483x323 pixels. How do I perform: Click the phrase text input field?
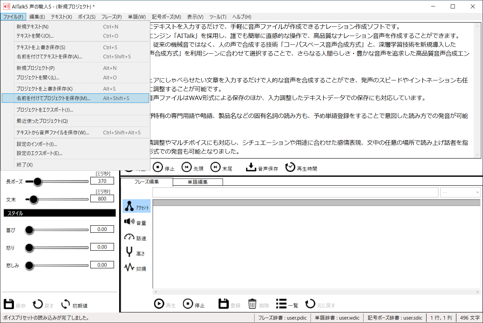click(295, 192)
